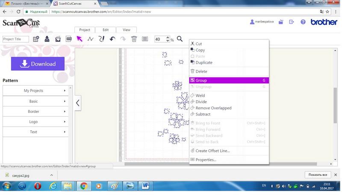This screenshot has width=342, height=195.
Task: Open Microsoft Word from the taskbar
Action: point(145,186)
